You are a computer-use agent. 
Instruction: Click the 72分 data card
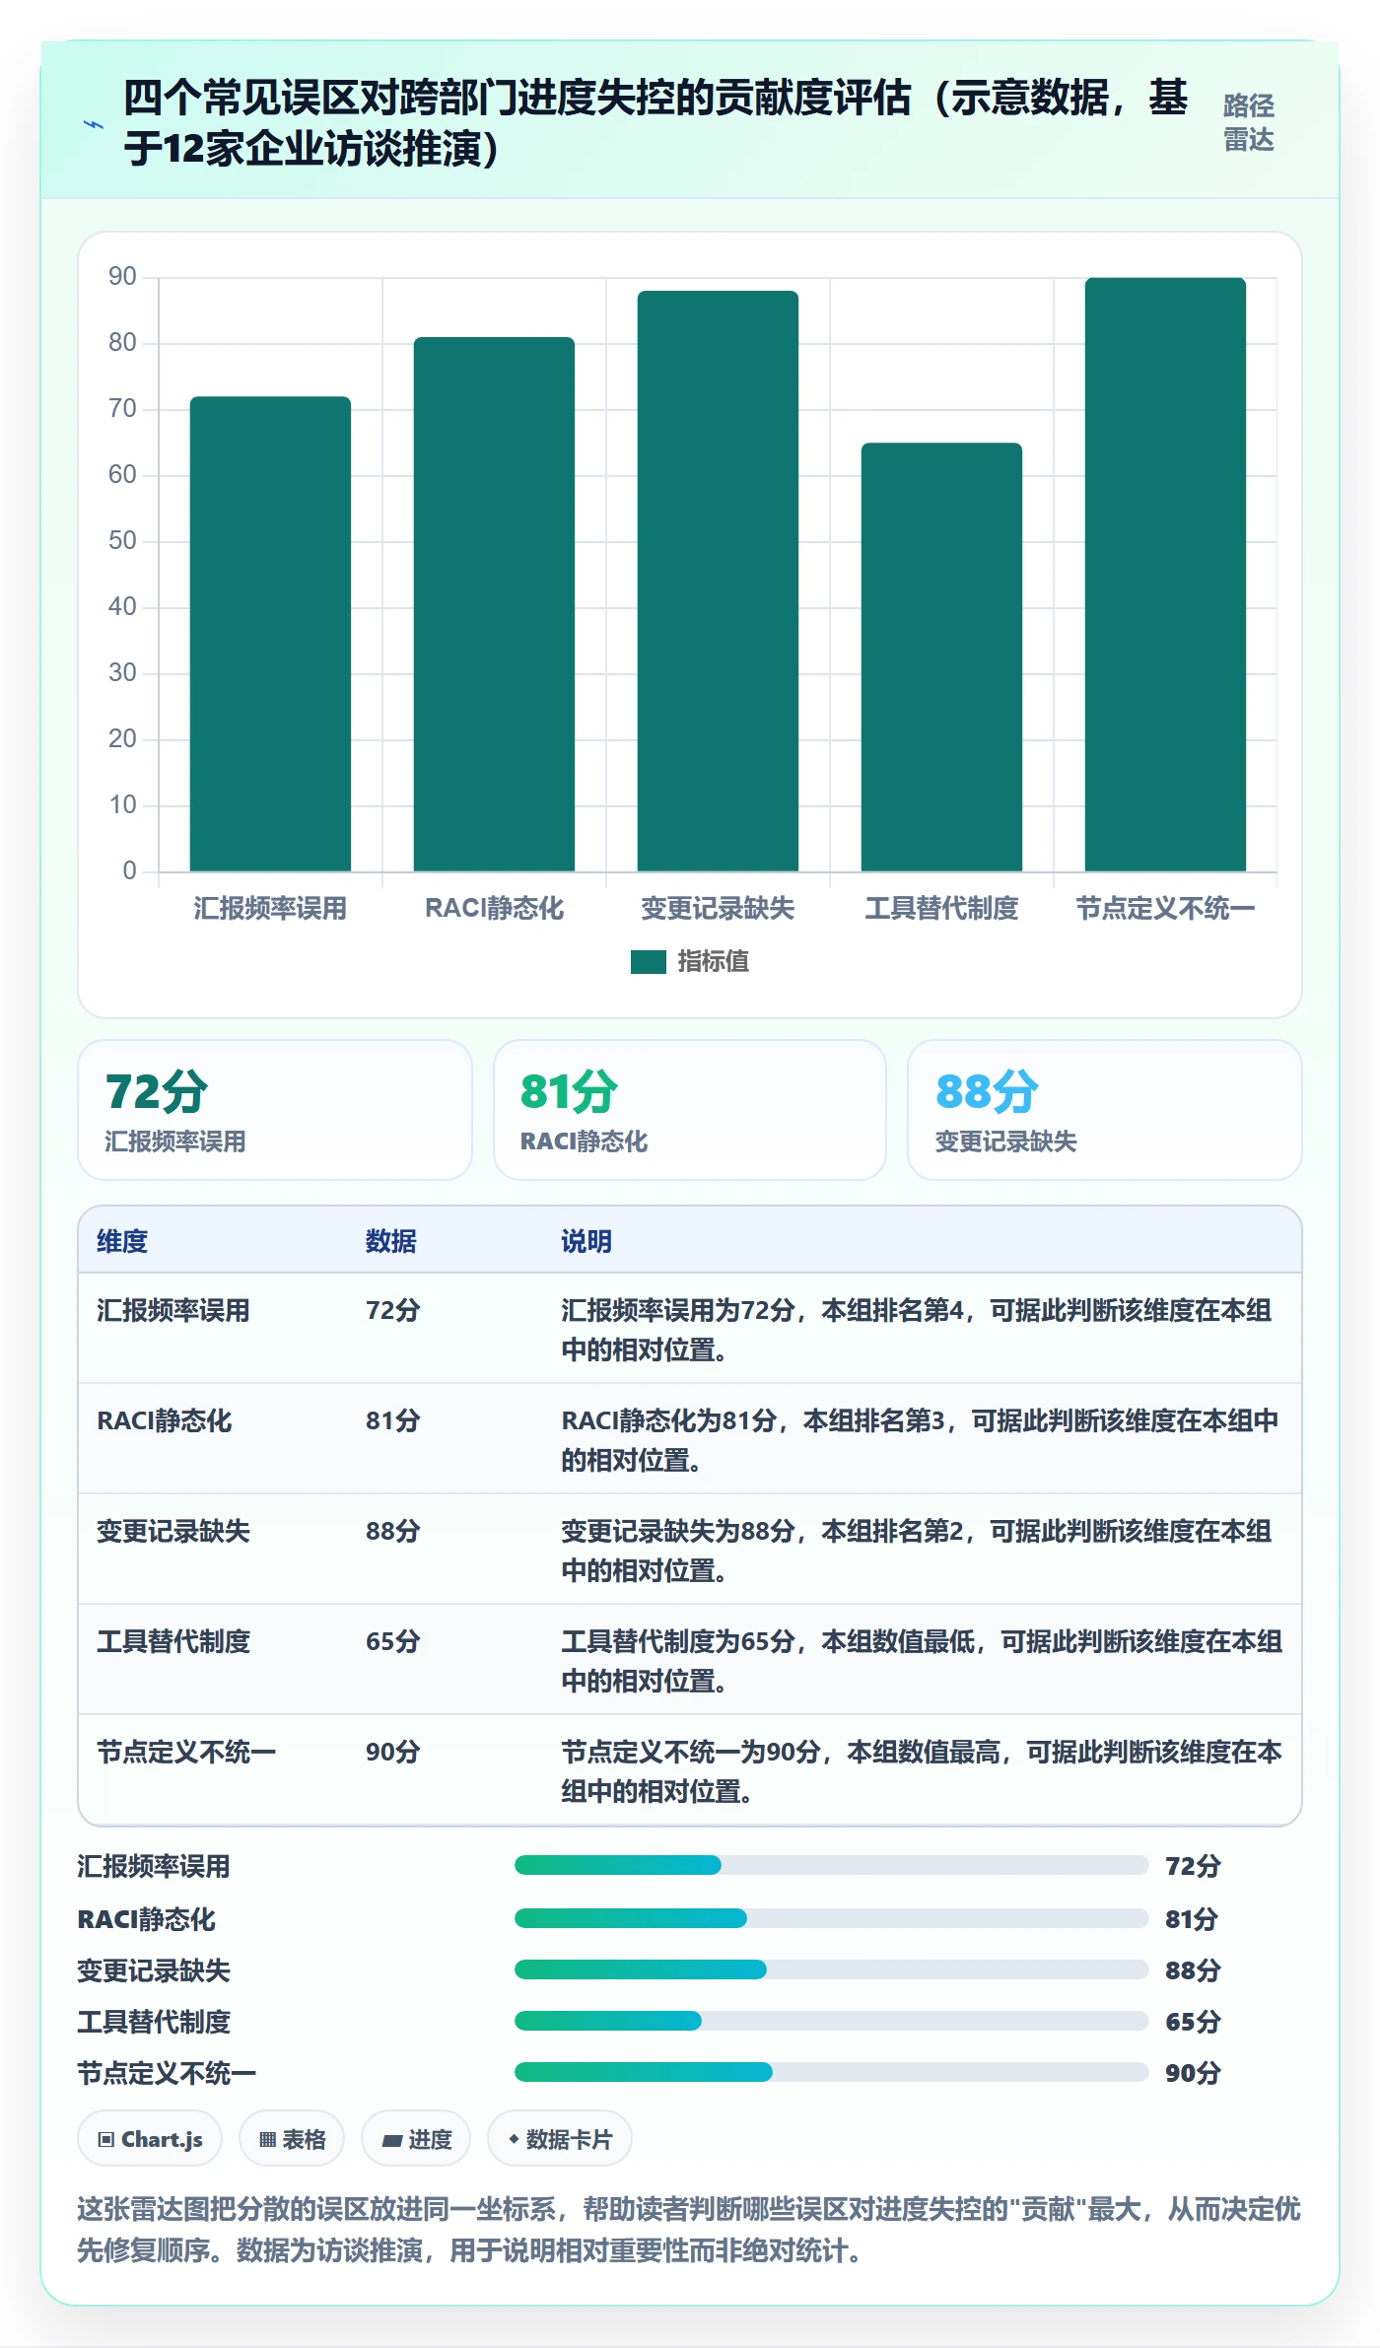tap(275, 1110)
